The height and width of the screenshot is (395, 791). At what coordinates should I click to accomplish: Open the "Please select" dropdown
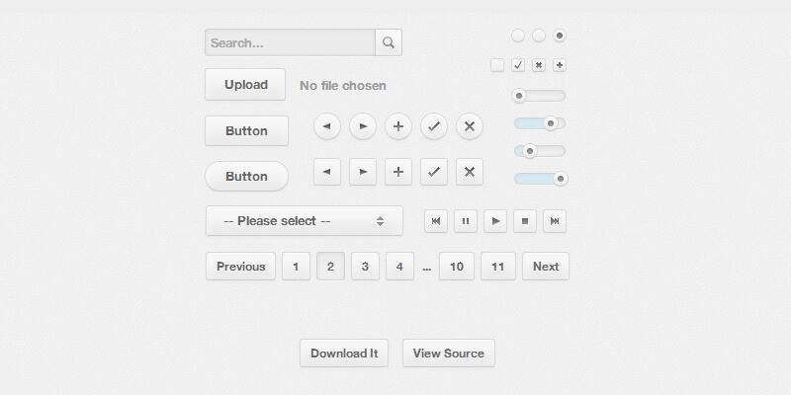click(304, 221)
